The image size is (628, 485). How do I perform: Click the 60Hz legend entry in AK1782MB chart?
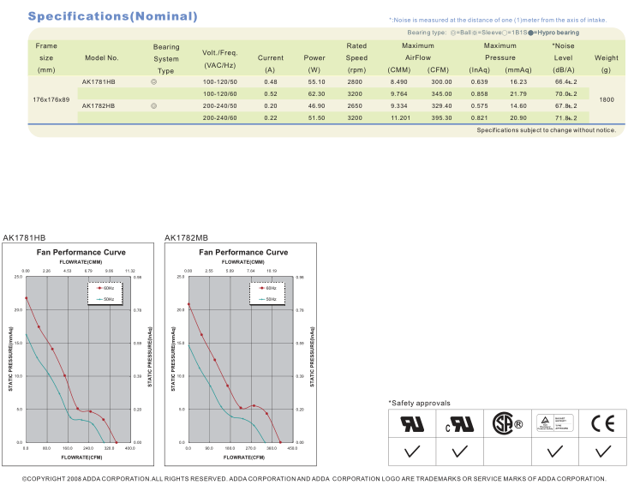pos(267,288)
